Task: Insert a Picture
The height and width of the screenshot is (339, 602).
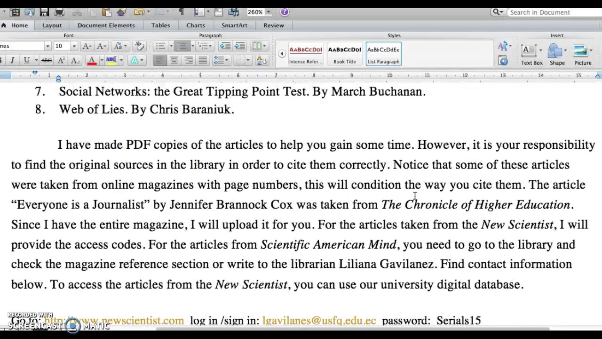Action: click(582, 55)
